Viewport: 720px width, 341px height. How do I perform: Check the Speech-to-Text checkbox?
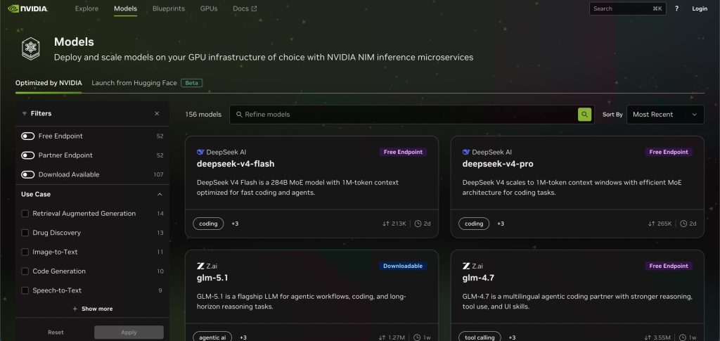tap(25, 290)
